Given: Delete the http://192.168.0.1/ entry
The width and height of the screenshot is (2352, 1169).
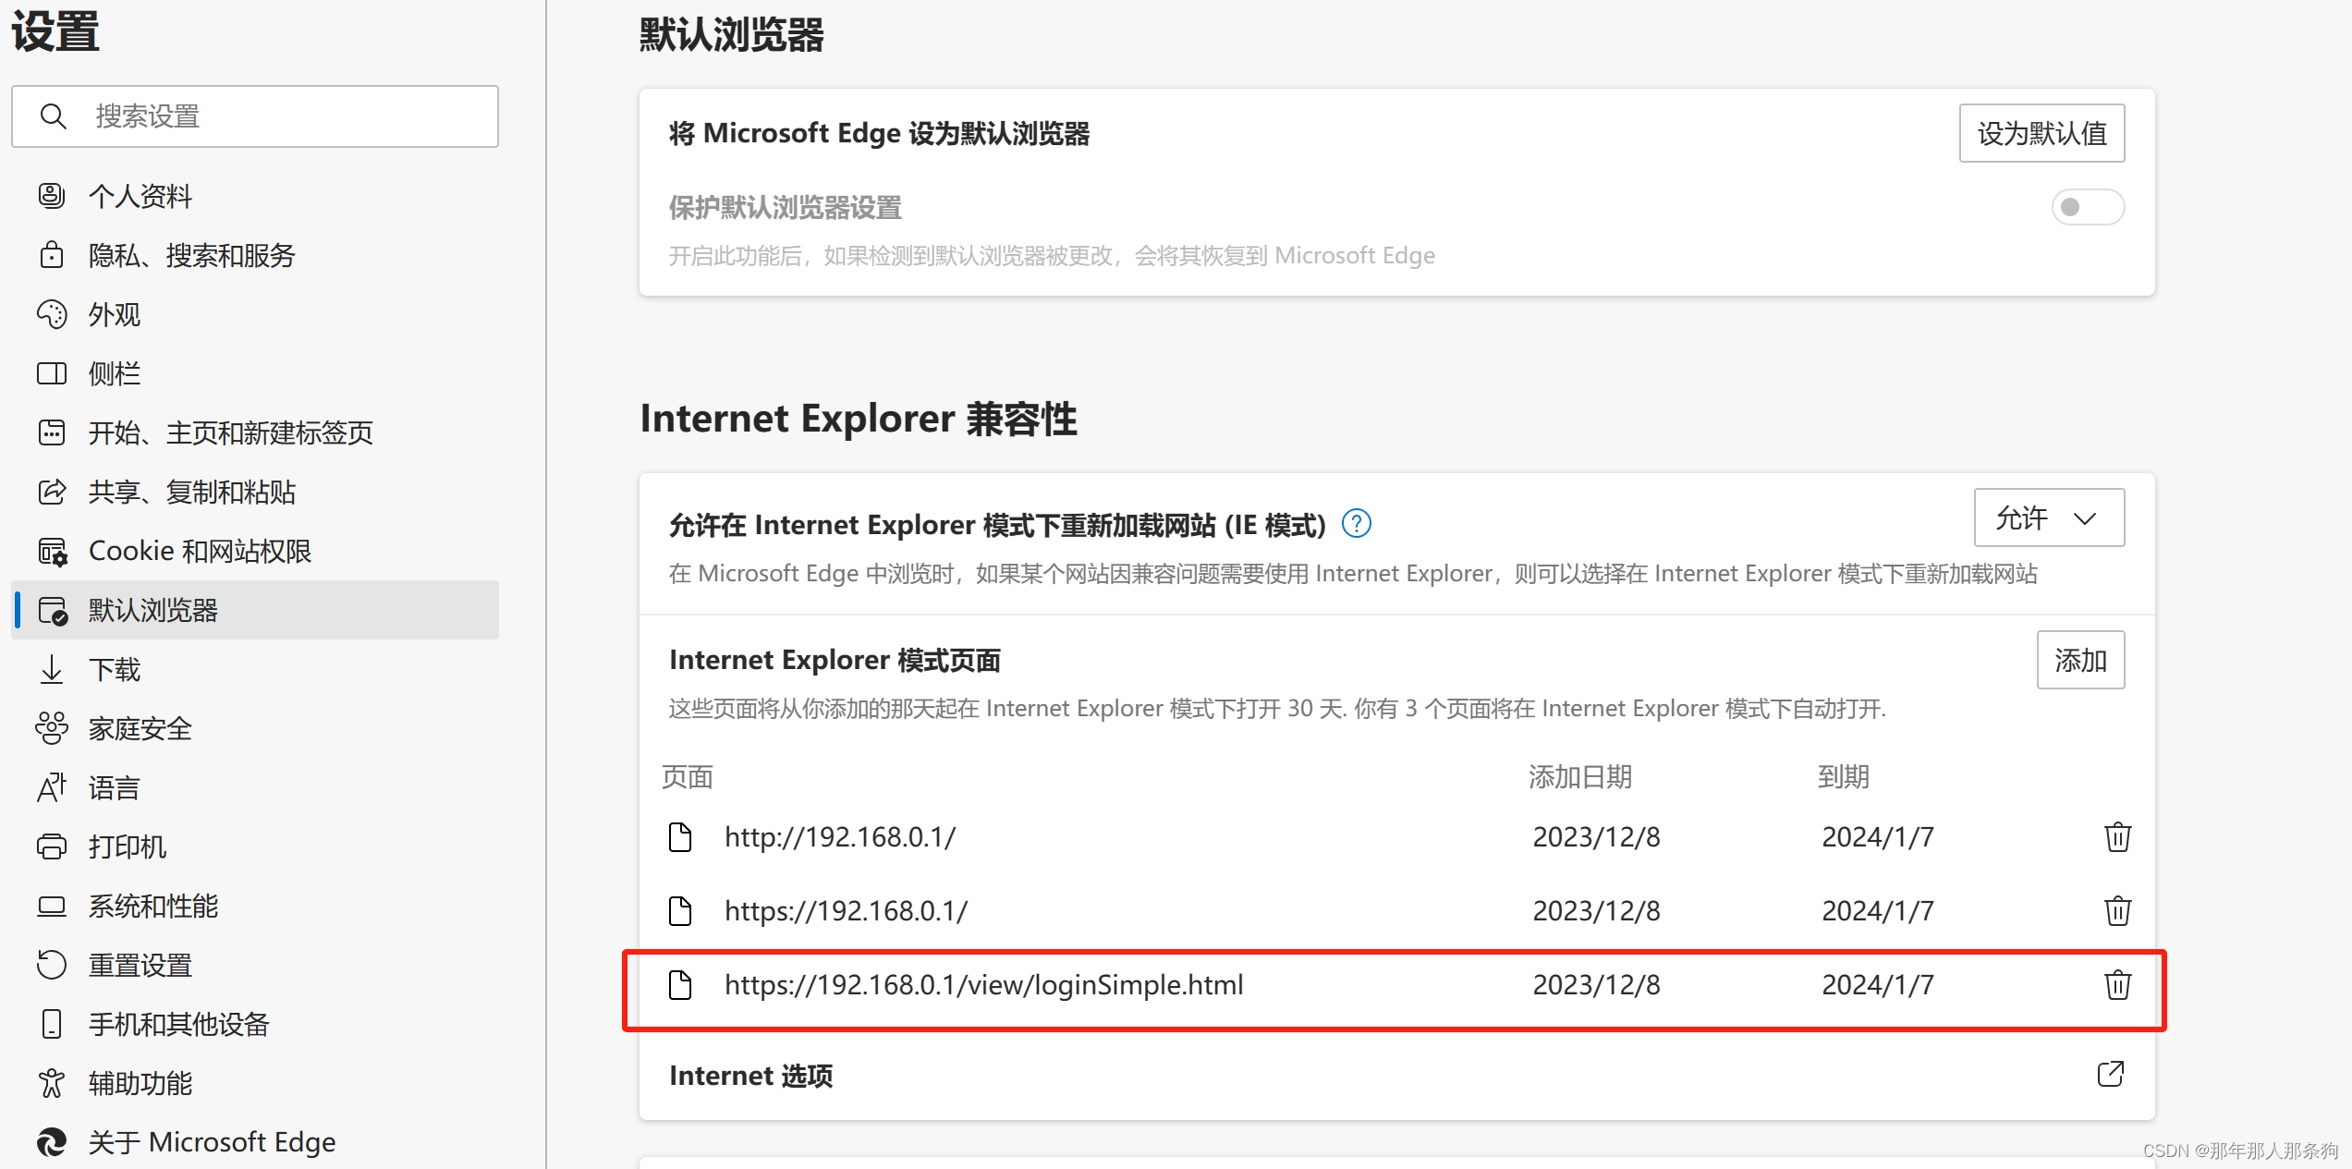Looking at the screenshot, I should coord(2117,837).
